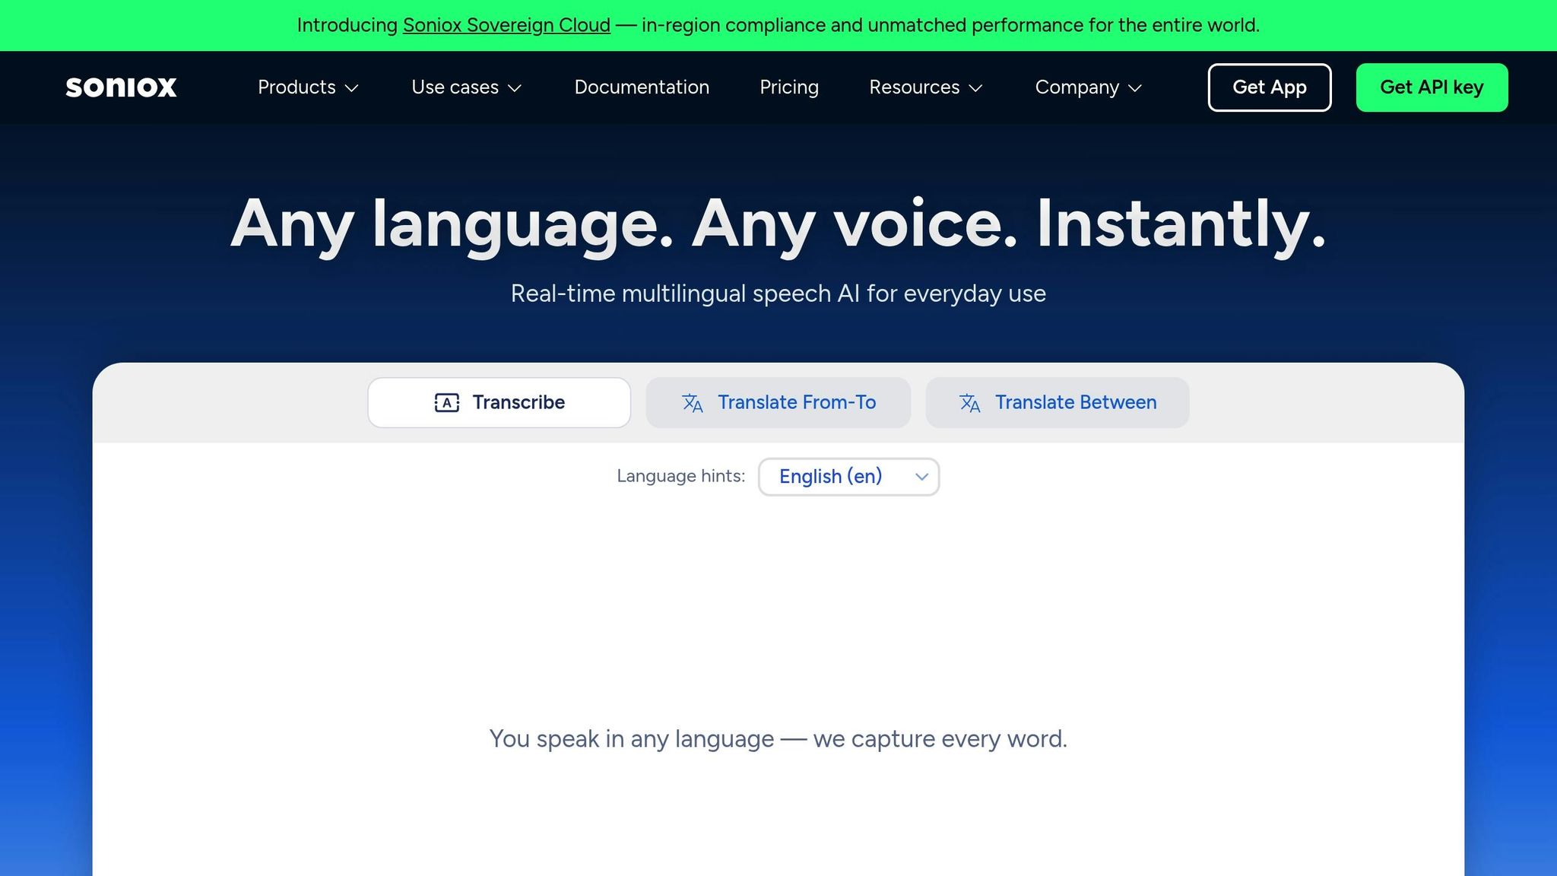Screen dimensions: 1557x876
Task: Click the Soniox logo
Action: click(x=121, y=87)
